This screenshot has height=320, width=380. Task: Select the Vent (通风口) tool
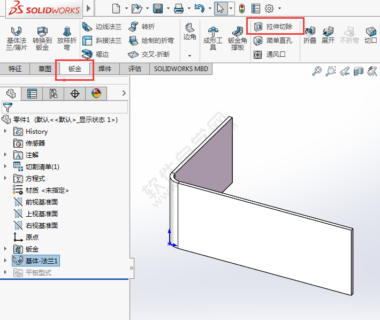pyautogui.click(x=270, y=54)
